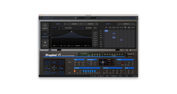Screen dimensions: 177x94
Task: Toggle the Modulations power button
Action: point(48,32)
